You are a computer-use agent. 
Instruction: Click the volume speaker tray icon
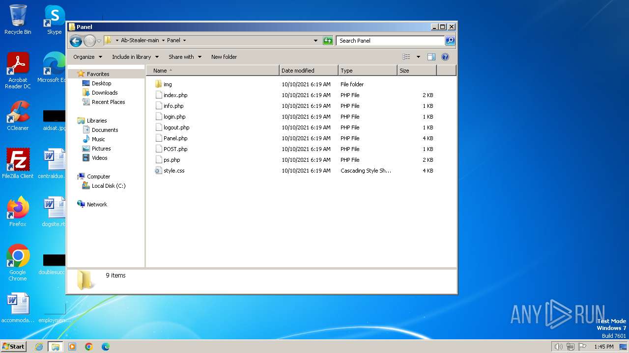tap(559, 347)
